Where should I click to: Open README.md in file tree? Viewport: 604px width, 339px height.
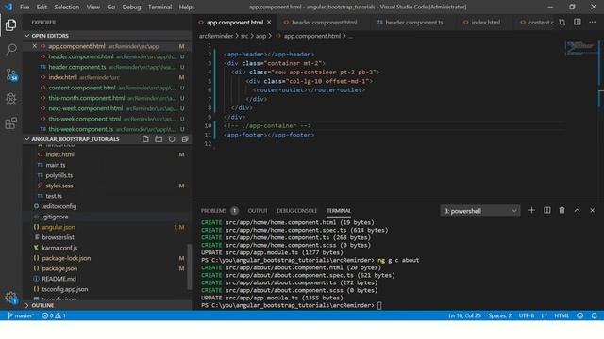tap(107, 279)
